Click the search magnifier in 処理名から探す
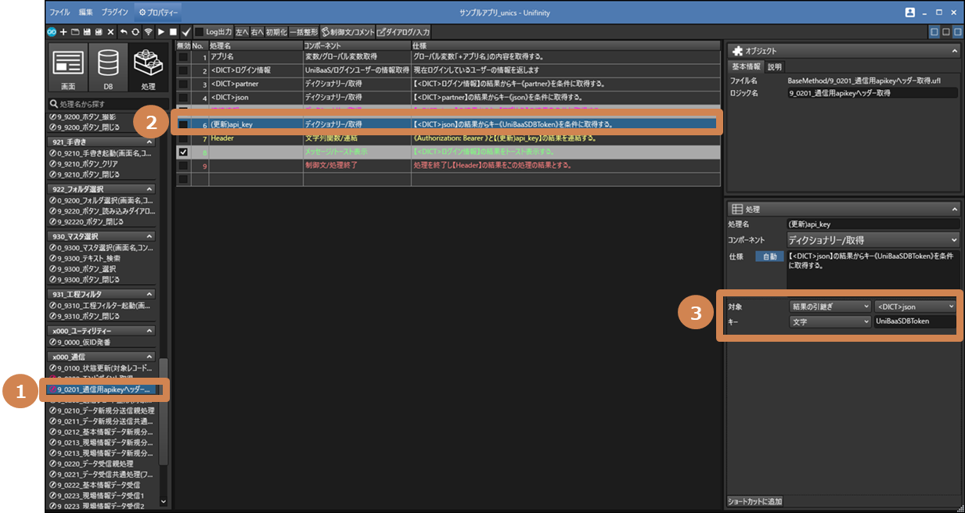The height and width of the screenshot is (513, 965). (54, 104)
